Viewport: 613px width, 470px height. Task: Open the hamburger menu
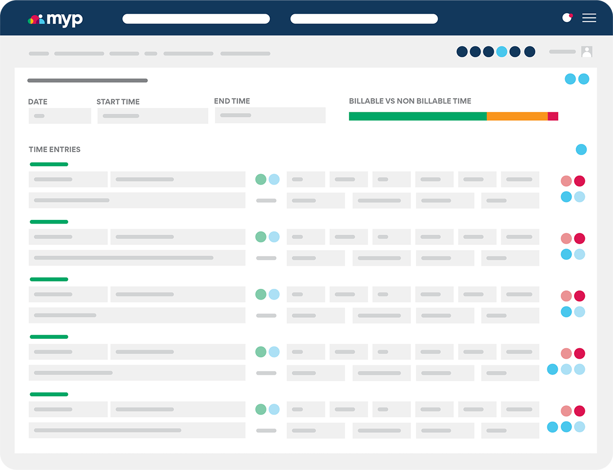(589, 18)
